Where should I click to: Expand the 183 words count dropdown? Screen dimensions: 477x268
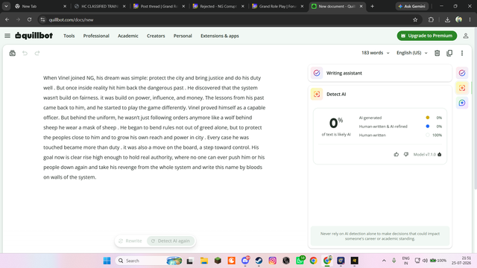(x=375, y=53)
